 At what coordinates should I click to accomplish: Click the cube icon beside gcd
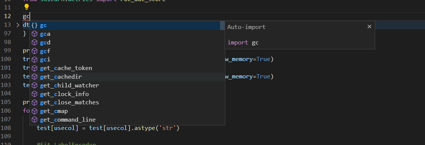(x=34, y=43)
